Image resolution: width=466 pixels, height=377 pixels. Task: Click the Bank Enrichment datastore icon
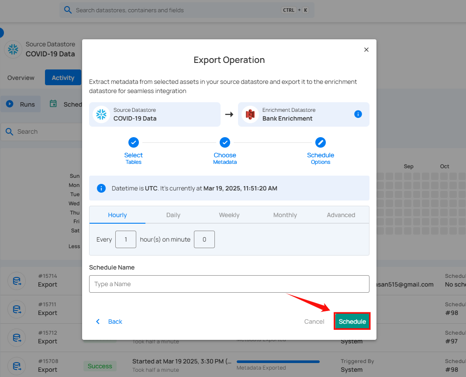250,114
